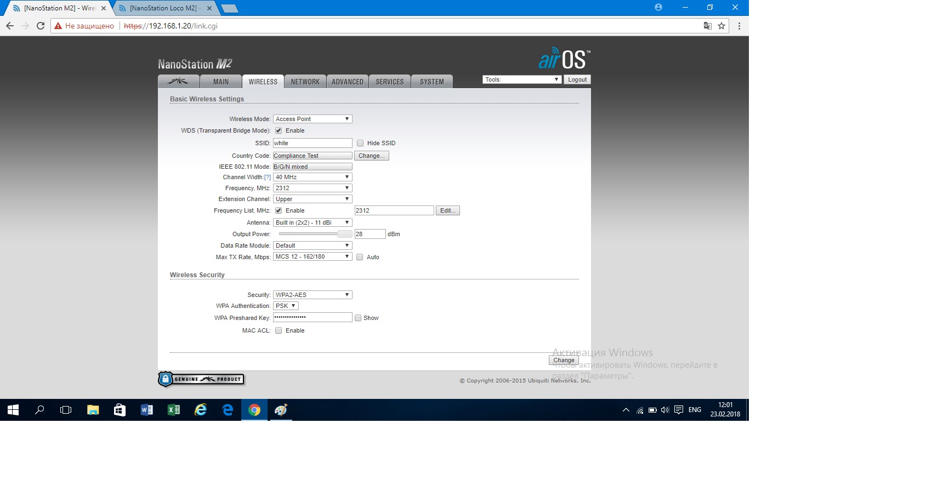
Task: Open Data Rate Module dropdown
Action: 313,245
